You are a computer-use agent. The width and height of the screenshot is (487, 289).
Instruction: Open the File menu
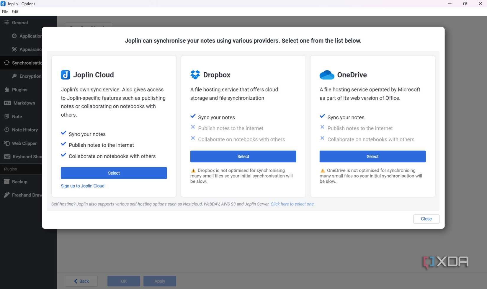(x=5, y=12)
